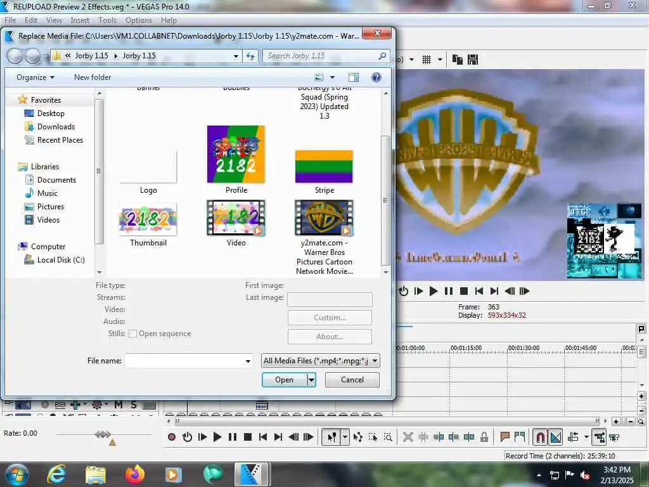Open the Auto Ripple mode dropdown arrow
The image size is (649, 487).
click(586, 437)
